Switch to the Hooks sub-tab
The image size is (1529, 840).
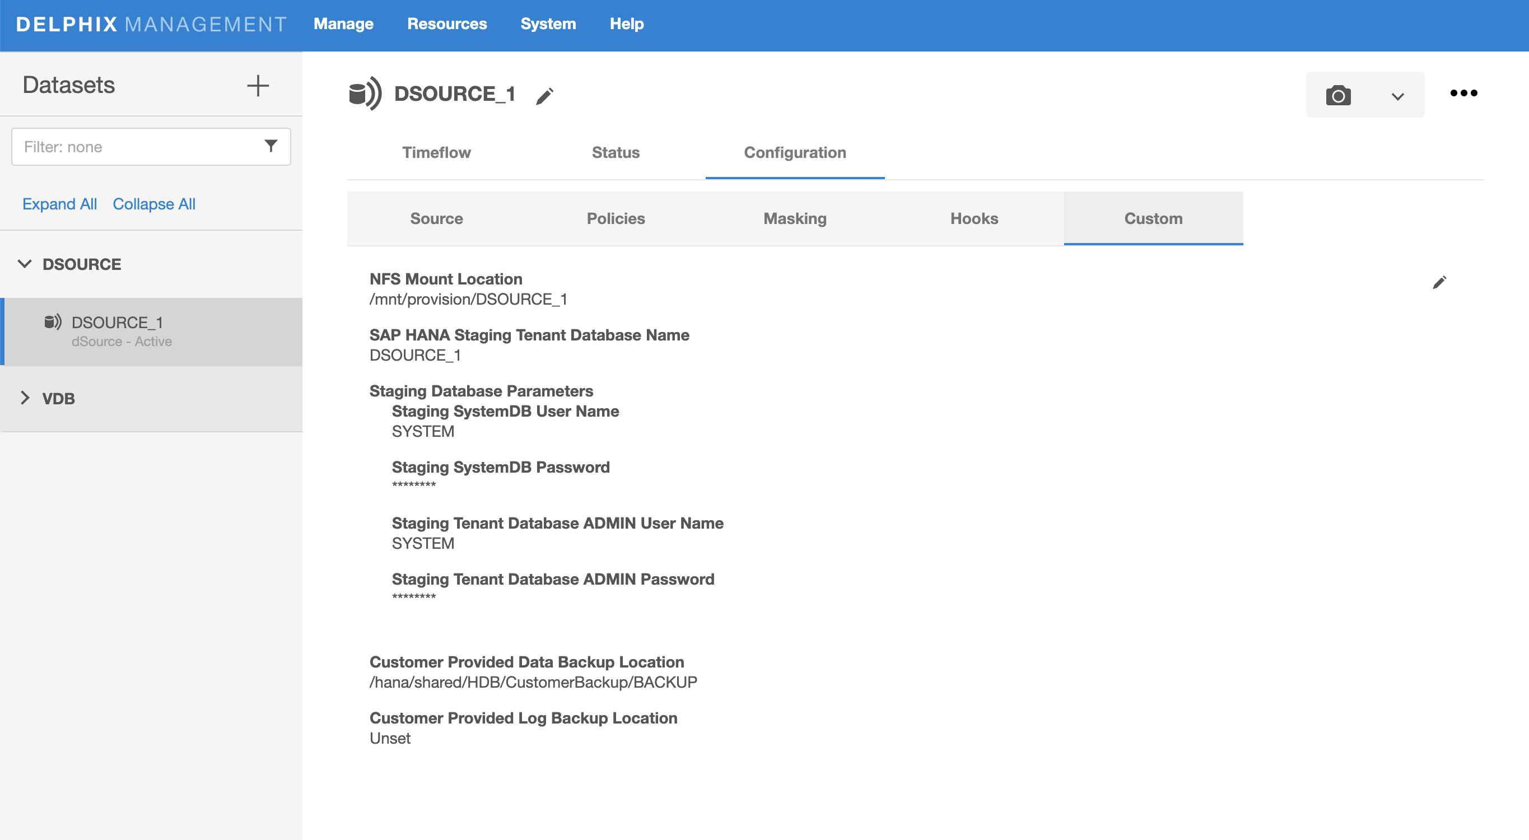973,218
